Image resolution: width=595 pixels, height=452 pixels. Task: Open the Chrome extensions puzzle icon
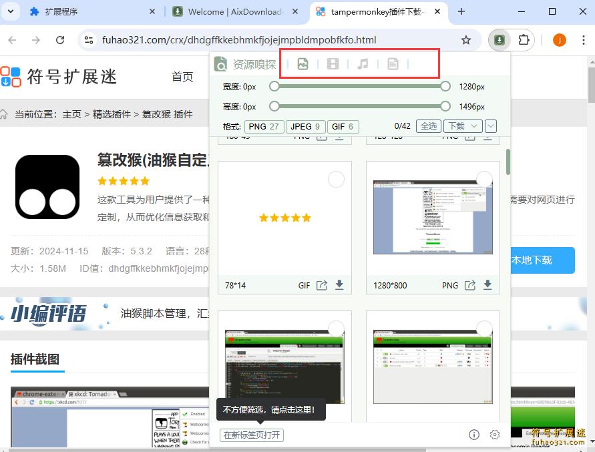point(524,40)
